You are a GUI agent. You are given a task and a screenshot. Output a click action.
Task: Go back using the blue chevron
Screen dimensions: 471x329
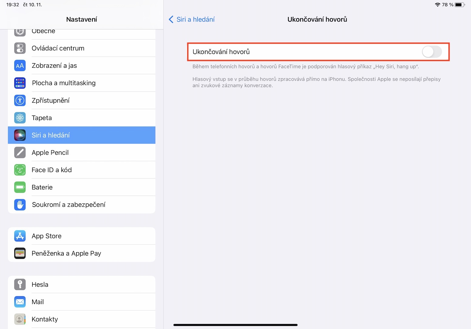pyautogui.click(x=171, y=19)
